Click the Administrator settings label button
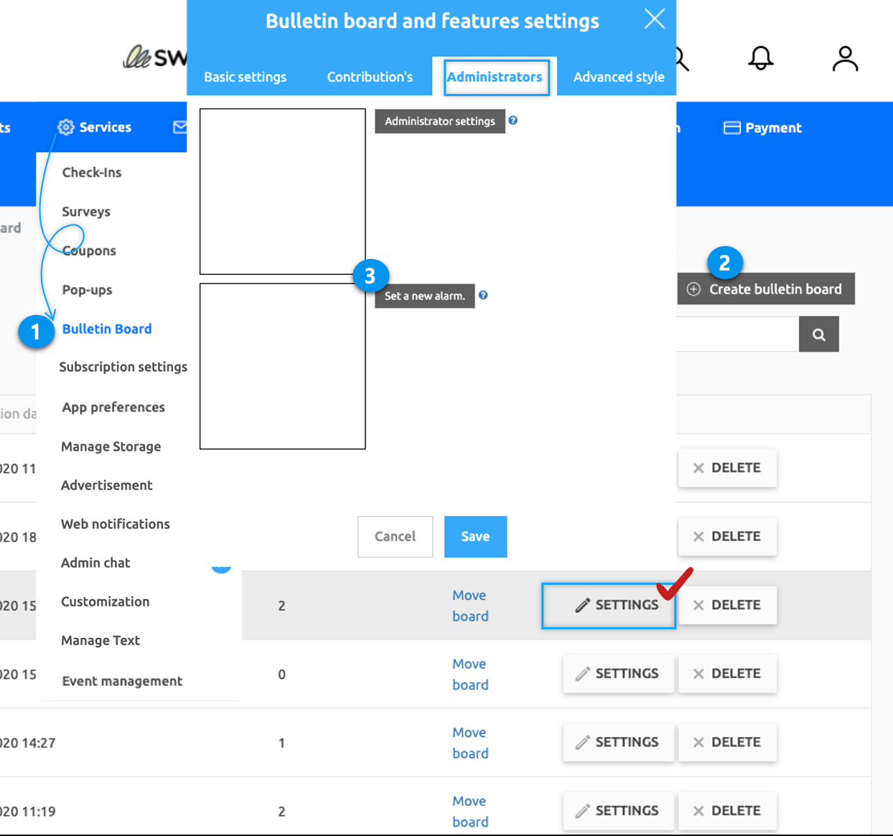 click(439, 121)
